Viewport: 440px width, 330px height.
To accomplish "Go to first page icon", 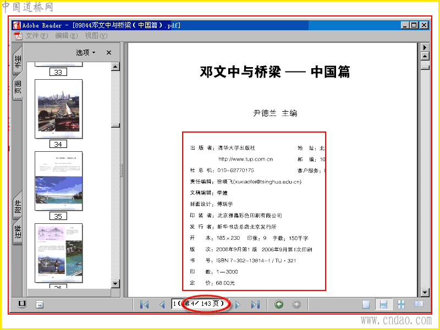I will pyautogui.click(x=144, y=305).
